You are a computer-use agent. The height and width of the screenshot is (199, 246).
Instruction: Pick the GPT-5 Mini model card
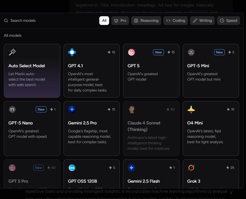tap(211, 71)
